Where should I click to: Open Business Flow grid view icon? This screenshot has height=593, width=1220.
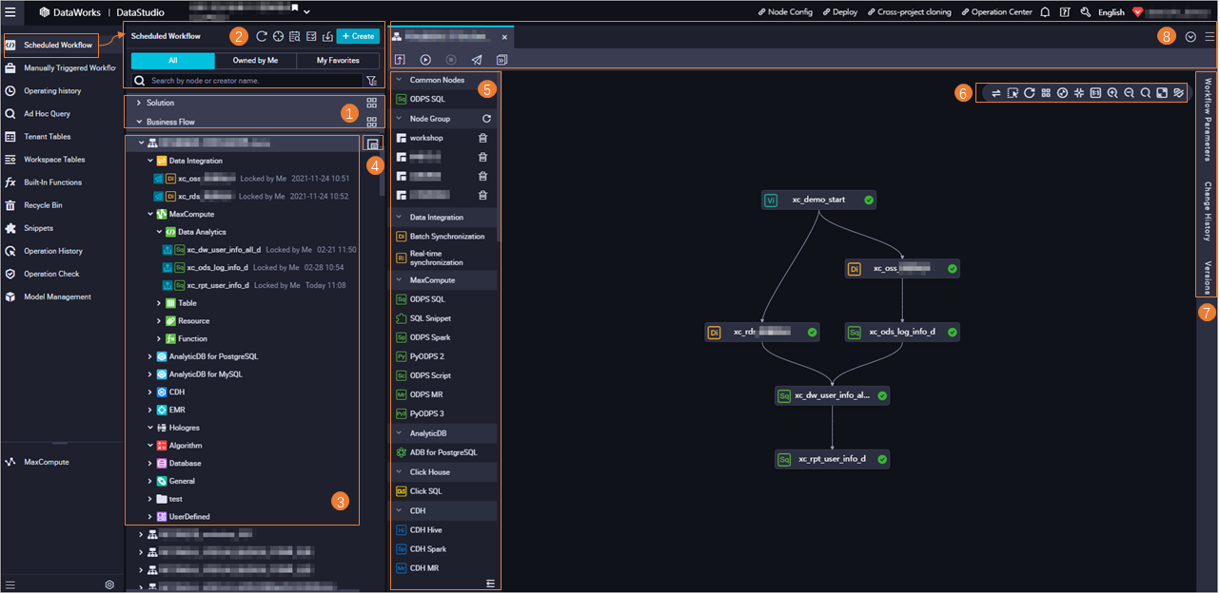coord(372,122)
